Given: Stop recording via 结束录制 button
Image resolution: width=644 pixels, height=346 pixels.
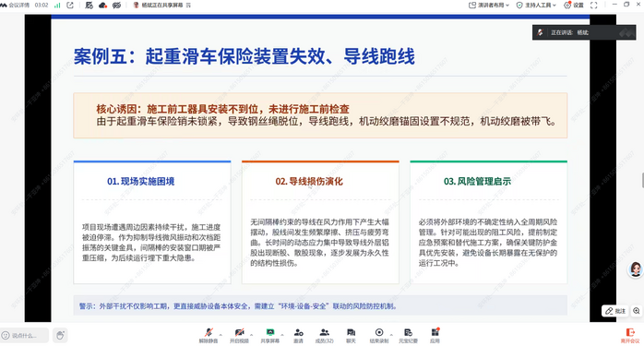Looking at the screenshot, I should point(379,335).
